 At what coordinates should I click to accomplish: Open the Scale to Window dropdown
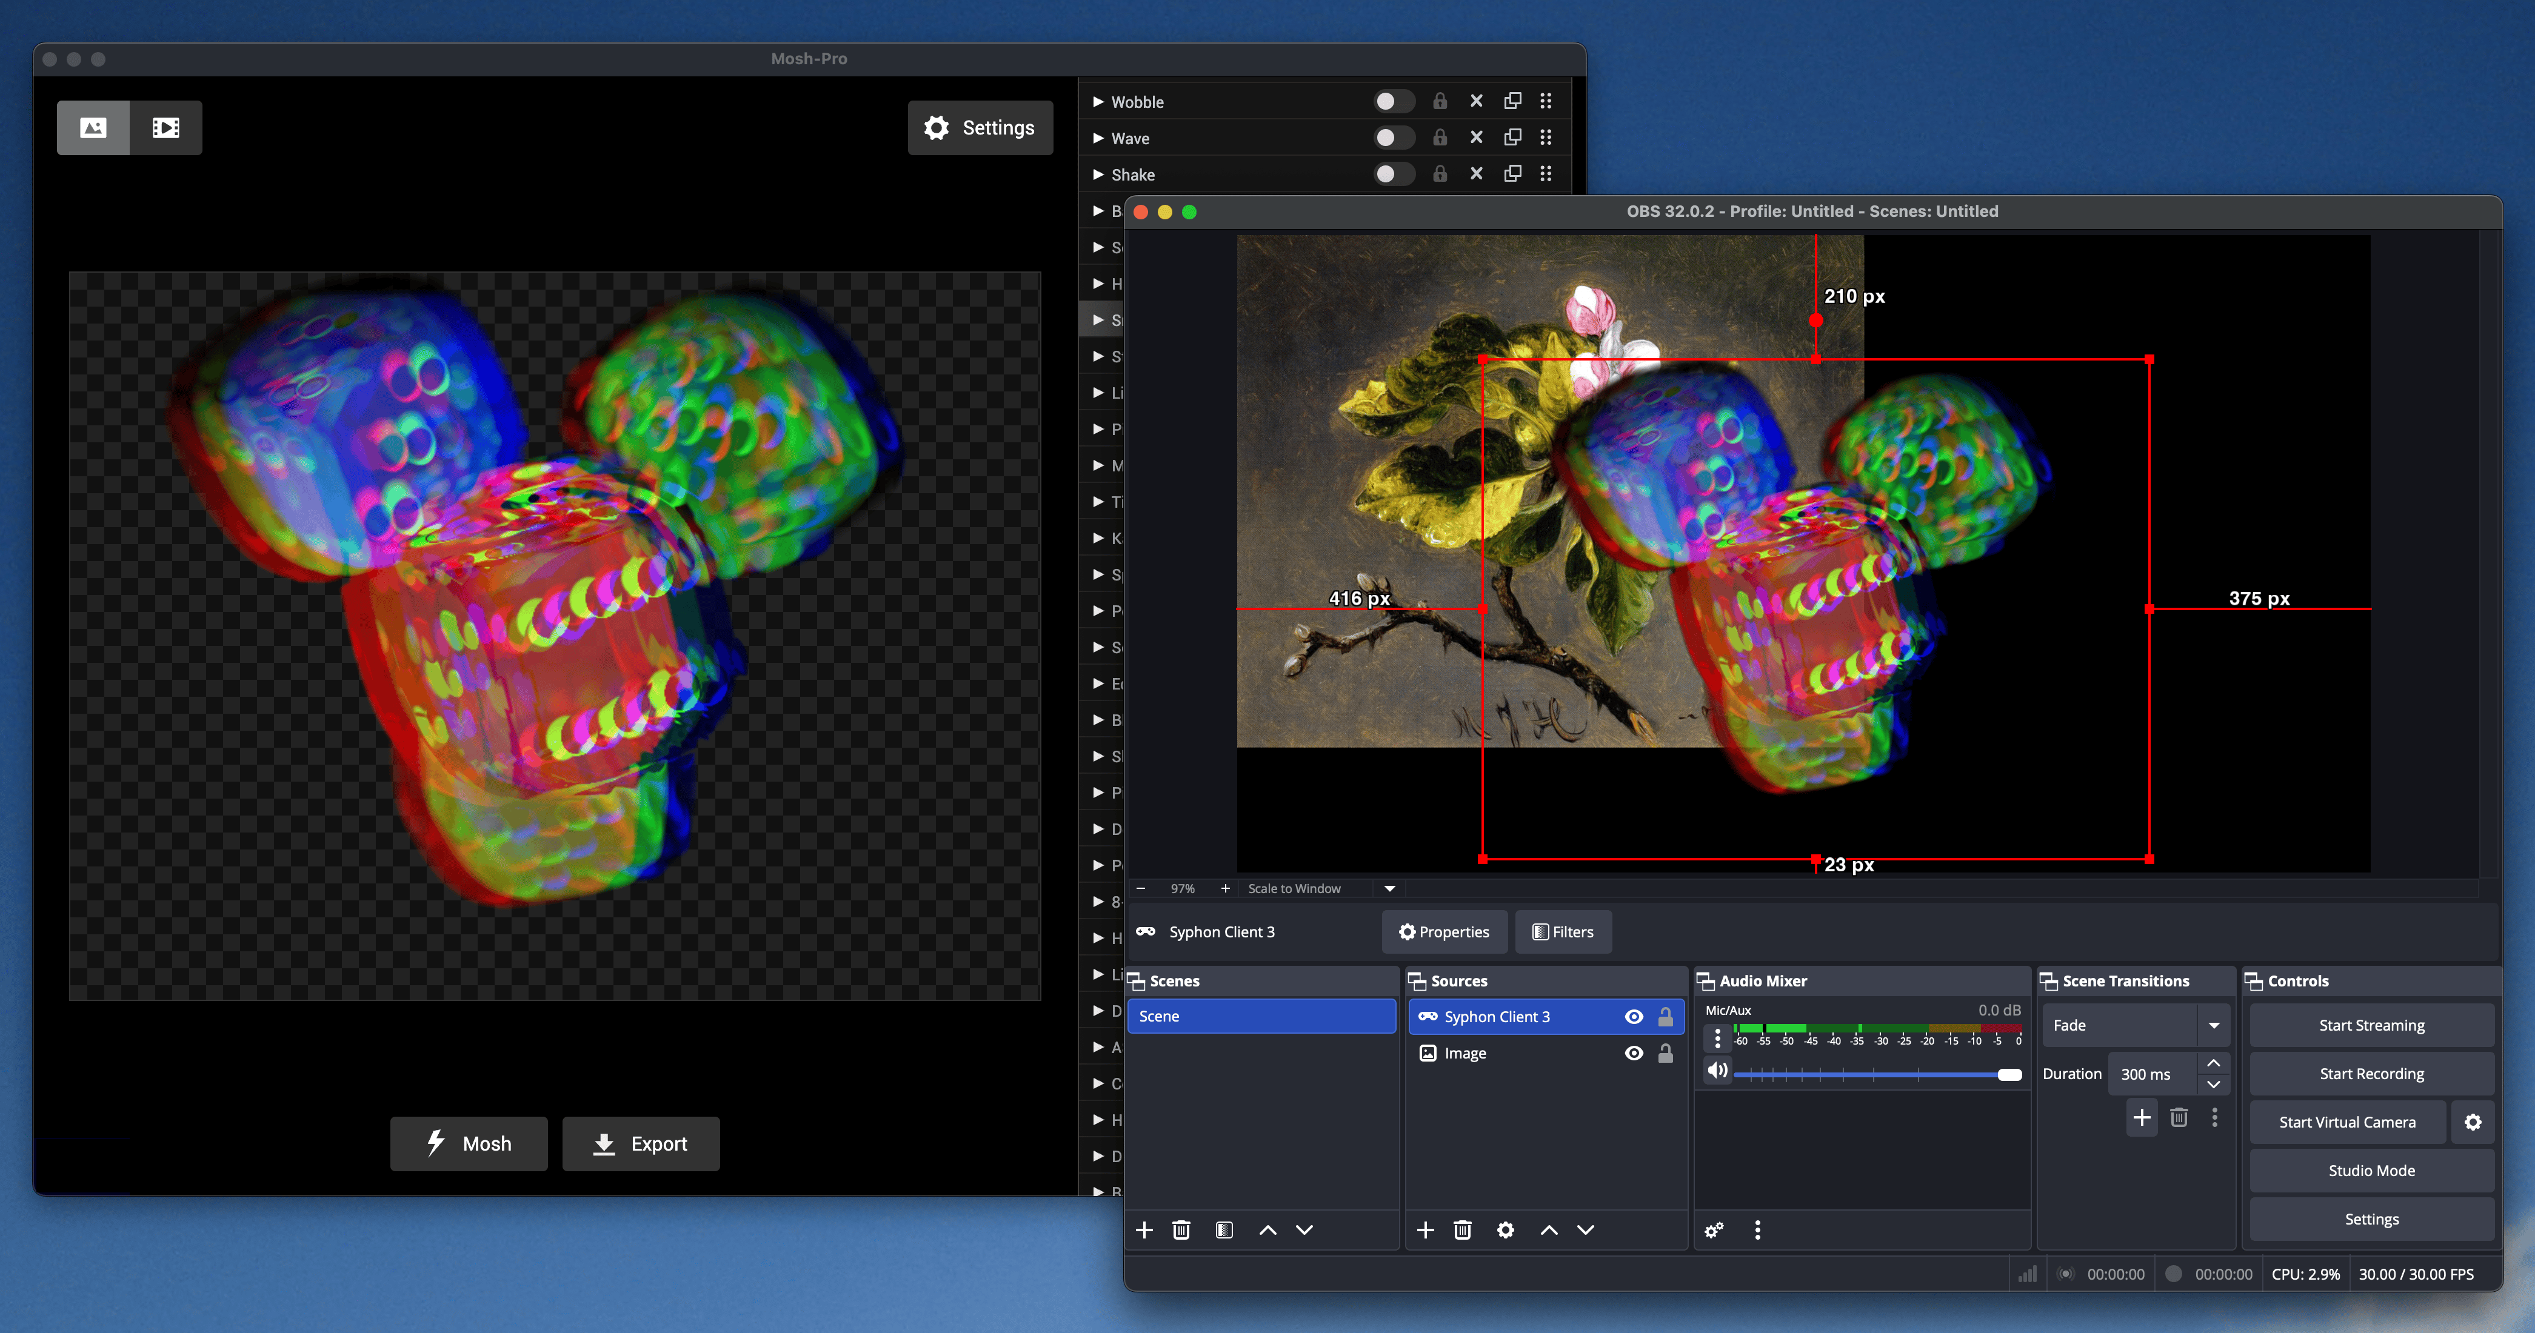tap(1389, 888)
